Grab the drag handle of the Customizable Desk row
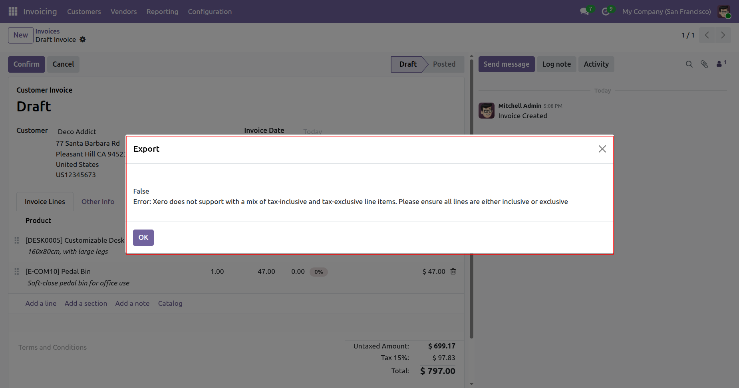This screenshot has width=739, height=388. click(17, 240)
